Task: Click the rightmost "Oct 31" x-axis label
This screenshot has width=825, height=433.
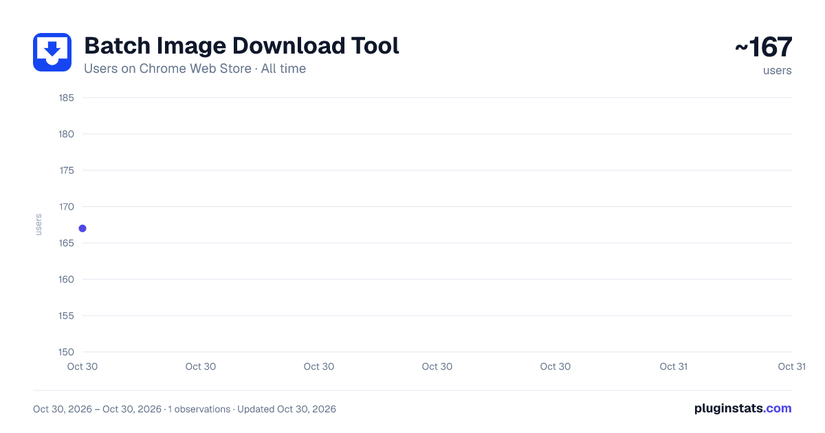Action: (791, 366)
